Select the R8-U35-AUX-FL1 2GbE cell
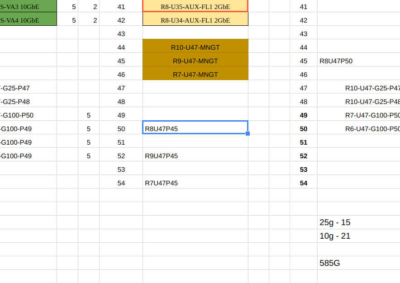 coord(195,6)
